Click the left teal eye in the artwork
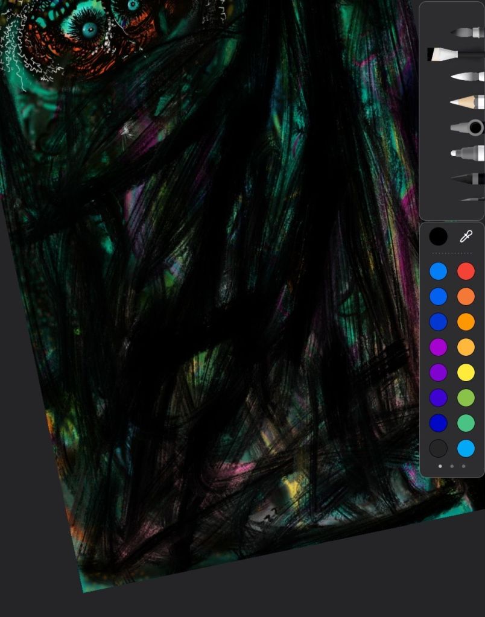 (x=90, y=28)
